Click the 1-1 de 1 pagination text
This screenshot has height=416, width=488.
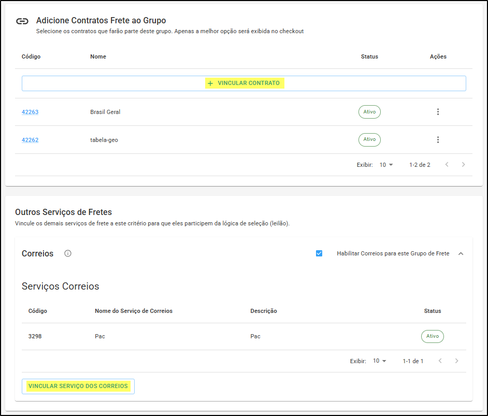413,361
